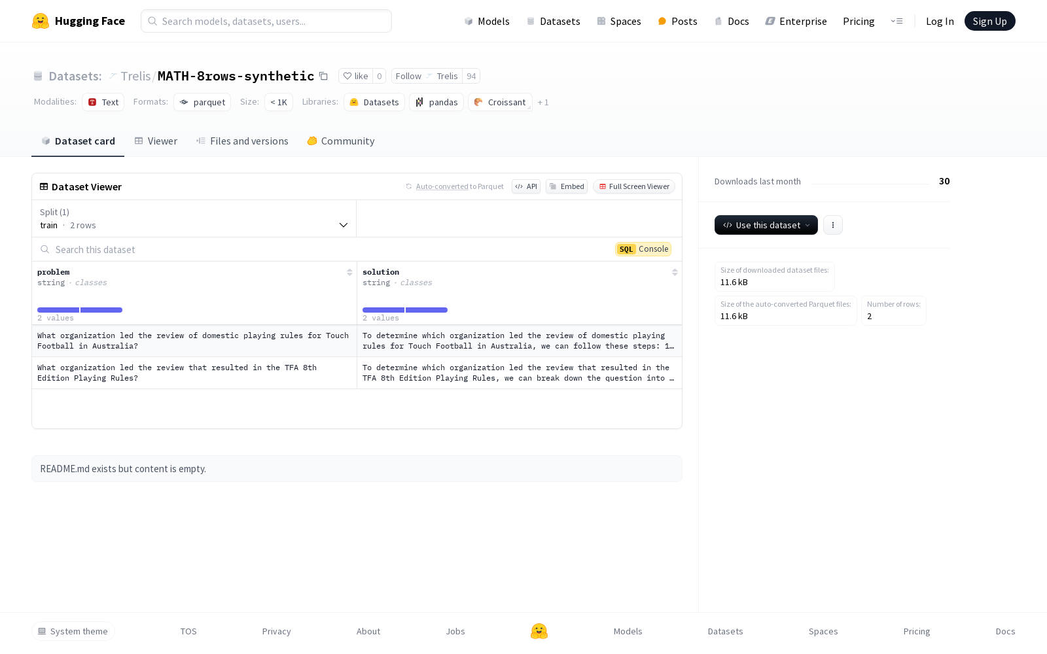Click the Sign Up button

pos(989,21)
